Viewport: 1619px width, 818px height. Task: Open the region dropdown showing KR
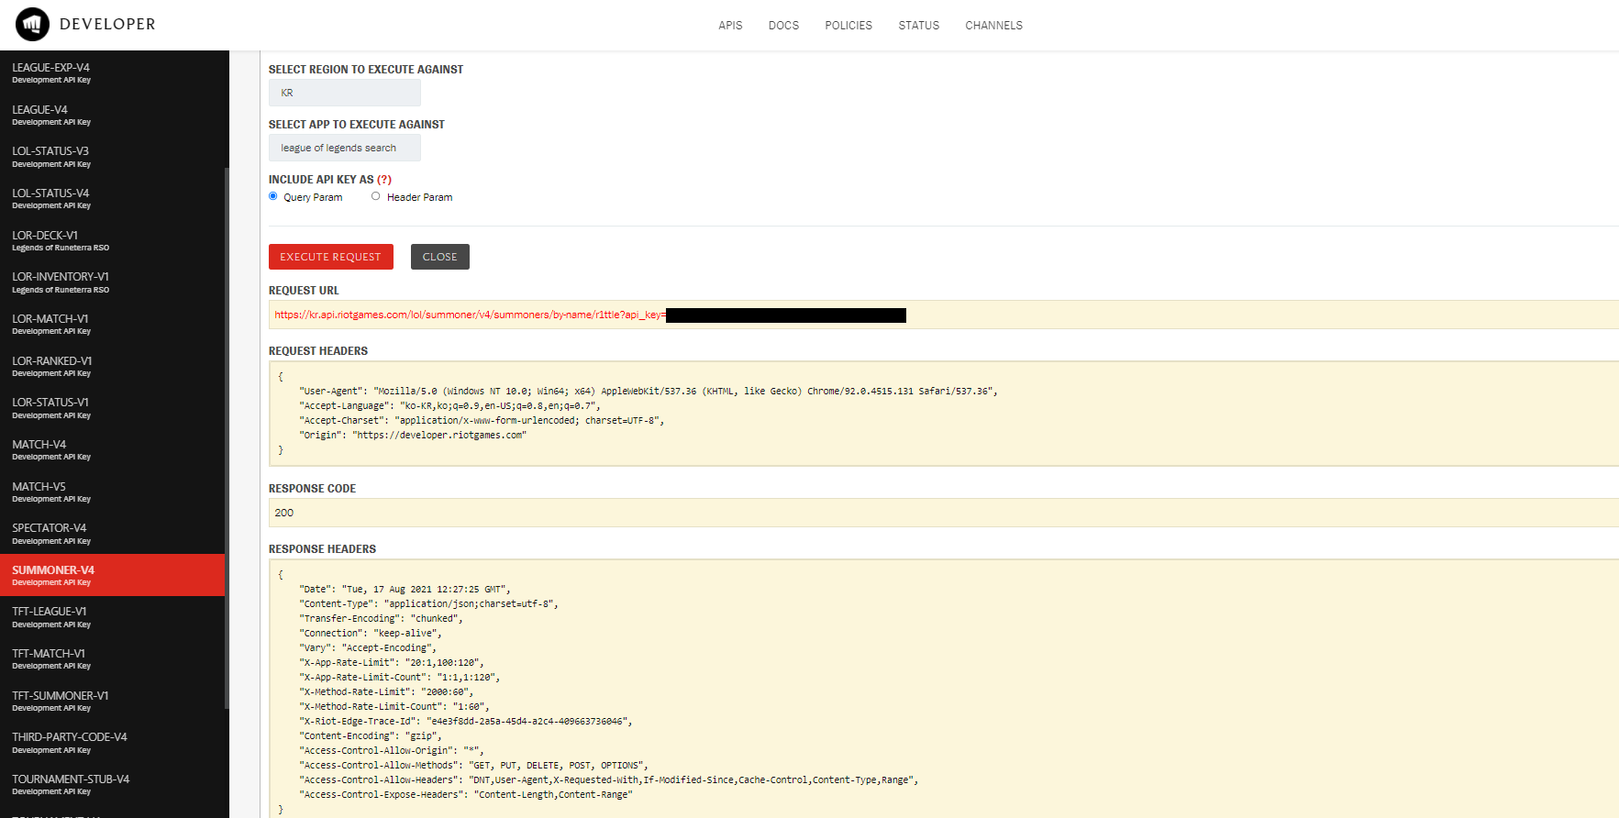tap(345, 93)
